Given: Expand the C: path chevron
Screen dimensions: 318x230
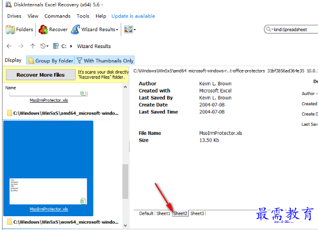Looking at the screenshot, I should [71, 46].
